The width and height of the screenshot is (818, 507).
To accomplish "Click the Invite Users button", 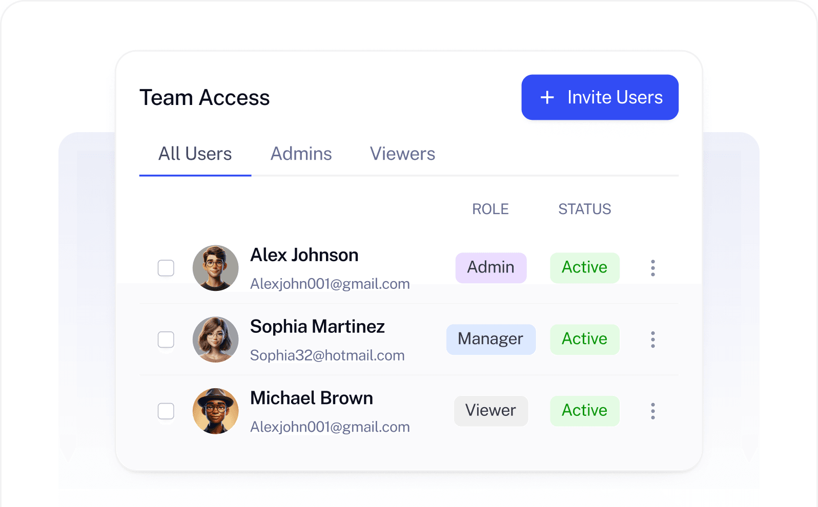I will pyautogui.click(x=600, y=97).
